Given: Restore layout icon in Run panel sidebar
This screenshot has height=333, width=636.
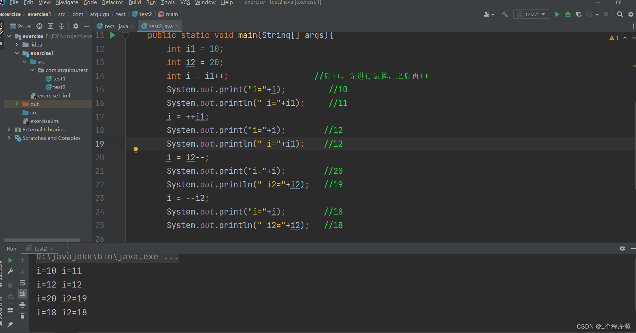Looking at the screenshot, I should point(10,310).
